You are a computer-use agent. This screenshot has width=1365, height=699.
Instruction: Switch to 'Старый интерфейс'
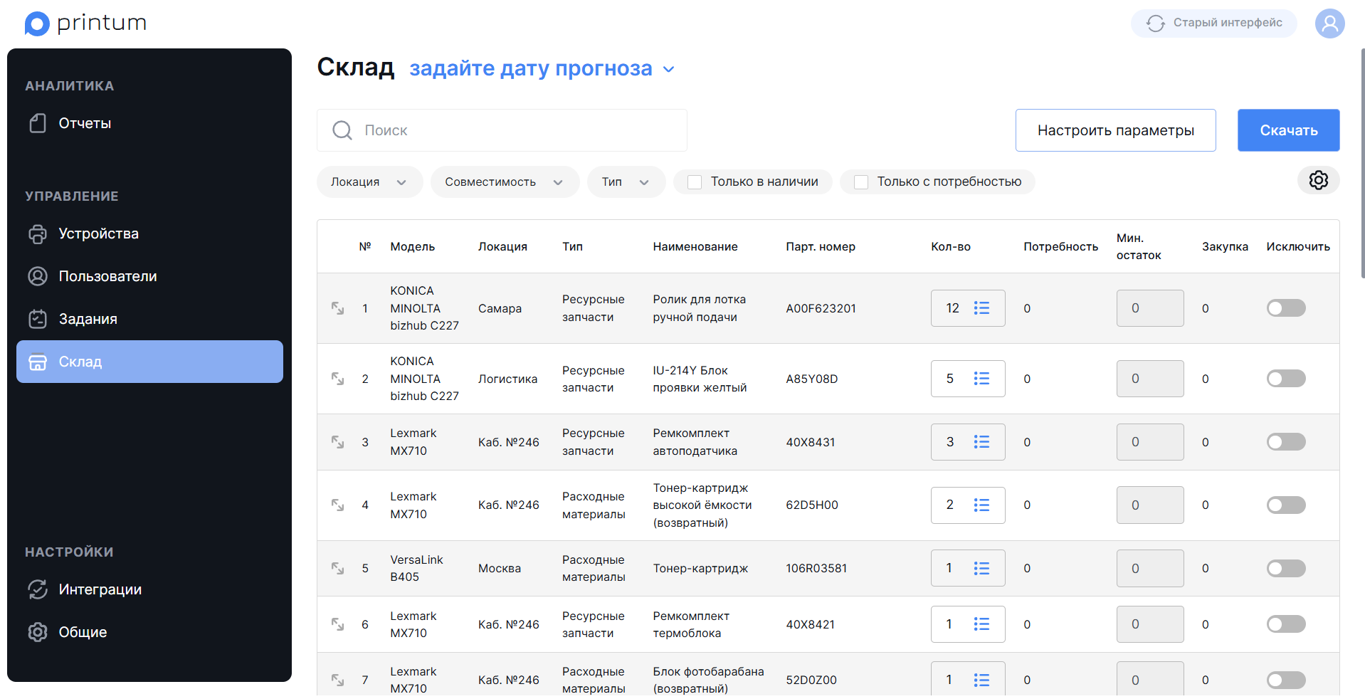[1213, 23]
